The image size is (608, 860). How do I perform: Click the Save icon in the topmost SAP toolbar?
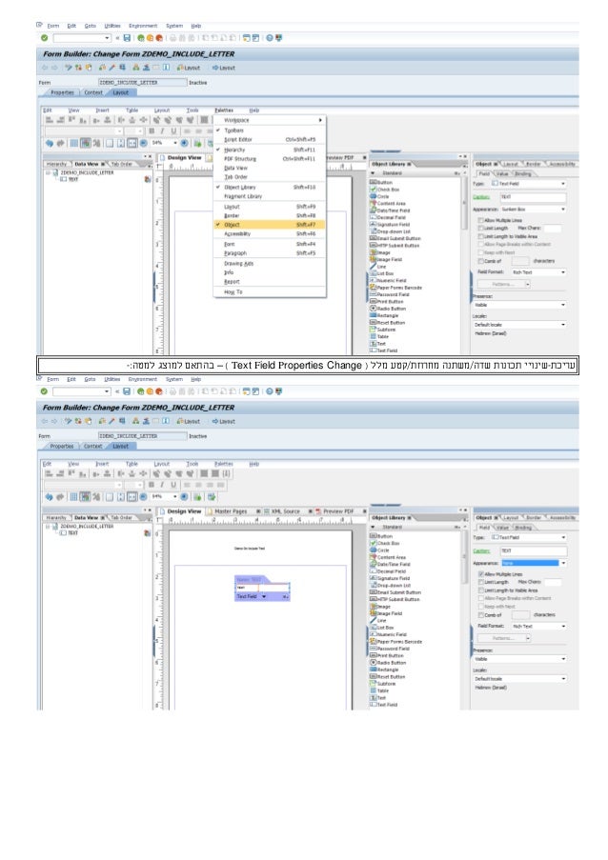pos(127,37)
